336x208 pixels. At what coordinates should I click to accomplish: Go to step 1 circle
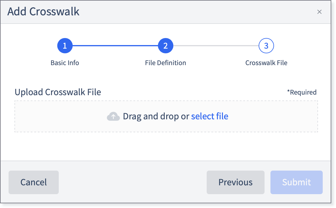(65, 46)
